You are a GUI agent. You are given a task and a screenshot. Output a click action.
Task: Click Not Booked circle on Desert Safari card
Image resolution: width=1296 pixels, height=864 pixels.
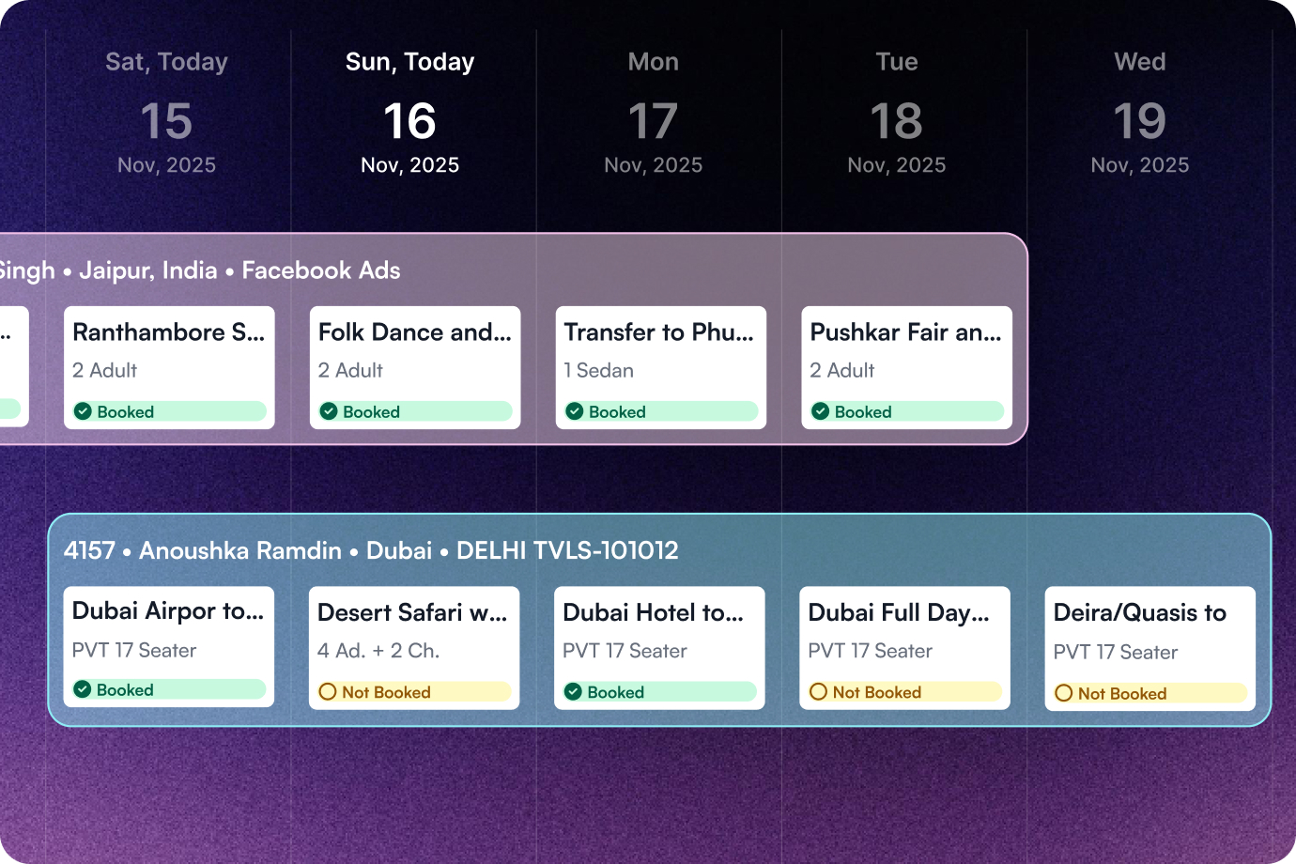coord(328,692)
